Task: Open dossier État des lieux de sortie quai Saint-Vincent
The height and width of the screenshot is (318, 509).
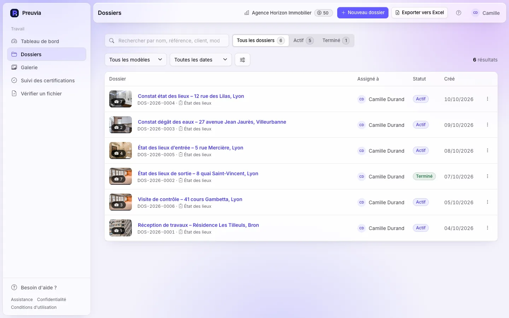Action: [x=198, y=173]
